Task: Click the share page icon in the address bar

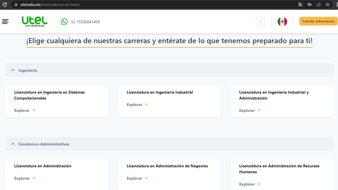Action: (319, 4)
